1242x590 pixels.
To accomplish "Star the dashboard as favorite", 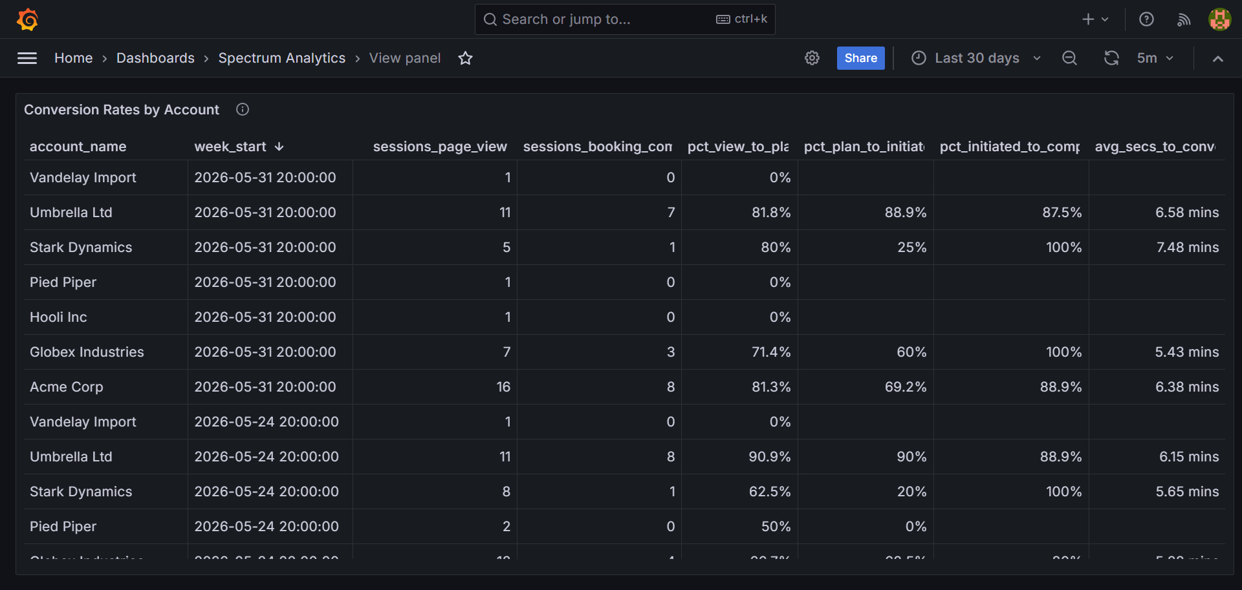I will coord(465,58).
